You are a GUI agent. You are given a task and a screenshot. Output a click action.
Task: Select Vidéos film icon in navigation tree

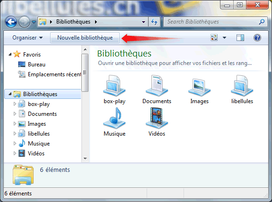(22, 154)
